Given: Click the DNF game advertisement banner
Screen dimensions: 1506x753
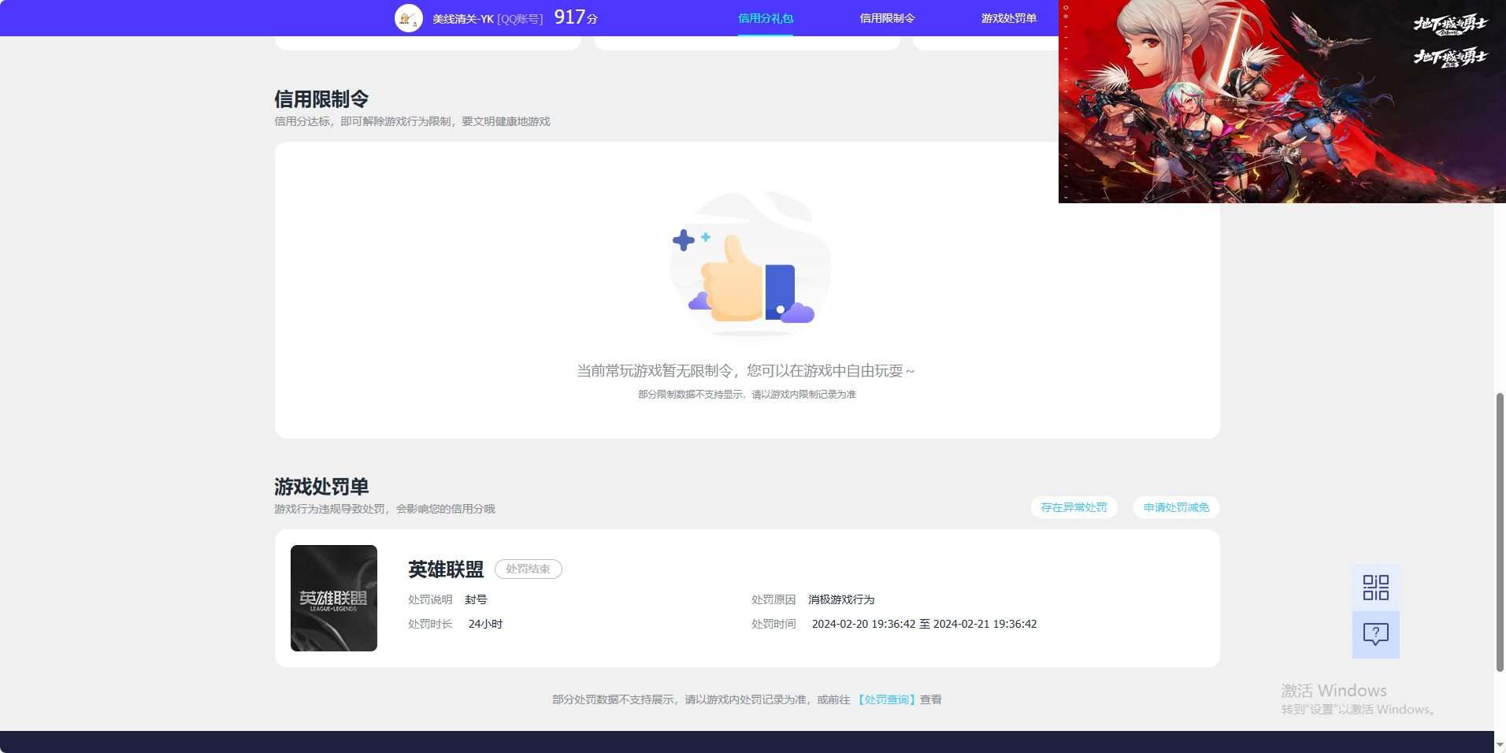Looking at the screenshot, I should (1282, 102).
